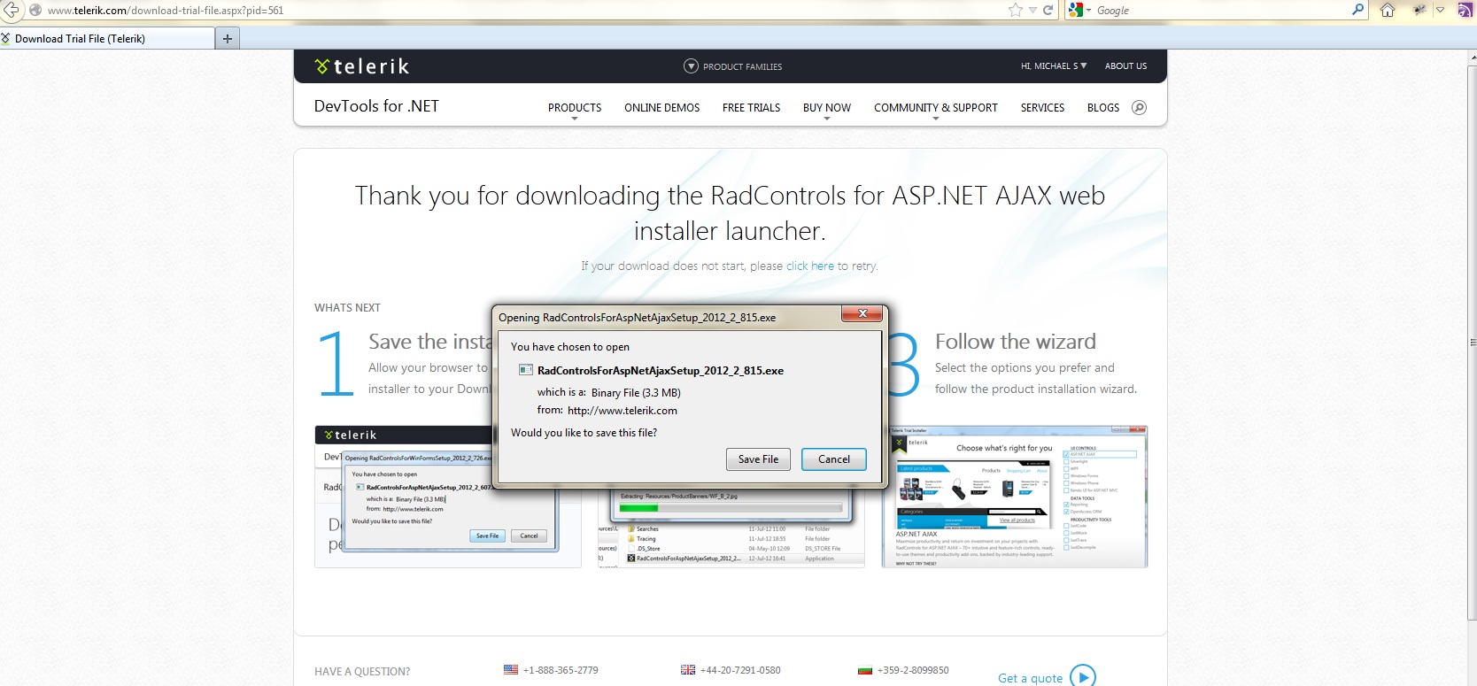Screen dimensions: 1477x686
Task: Click the +359-2-8099850 phone number
Action: tap(913, 670)
